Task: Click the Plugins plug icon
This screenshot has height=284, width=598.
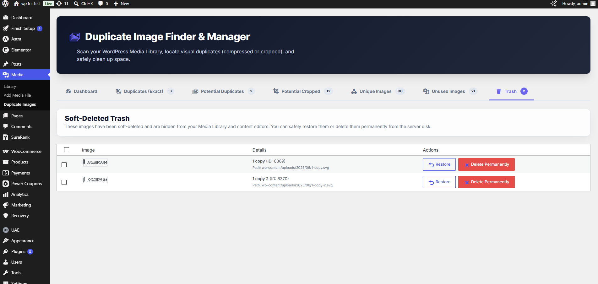Action: pos(6,251)
